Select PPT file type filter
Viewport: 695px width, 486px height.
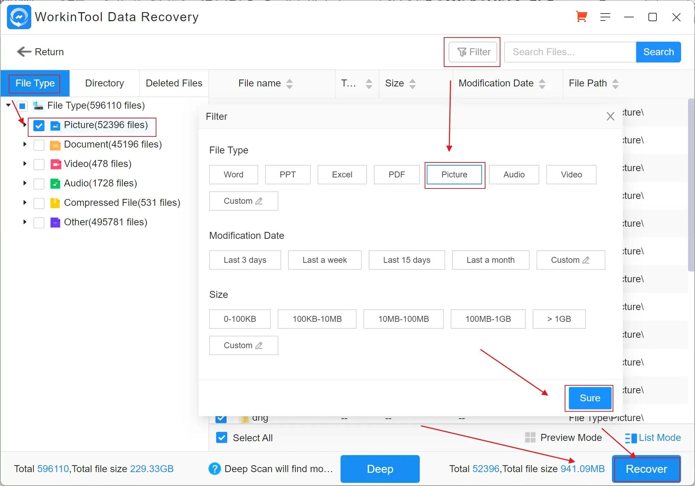click(288, 175)
